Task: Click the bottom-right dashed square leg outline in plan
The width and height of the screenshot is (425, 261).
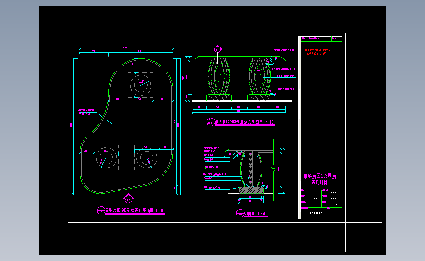Action: pos(147,158)
